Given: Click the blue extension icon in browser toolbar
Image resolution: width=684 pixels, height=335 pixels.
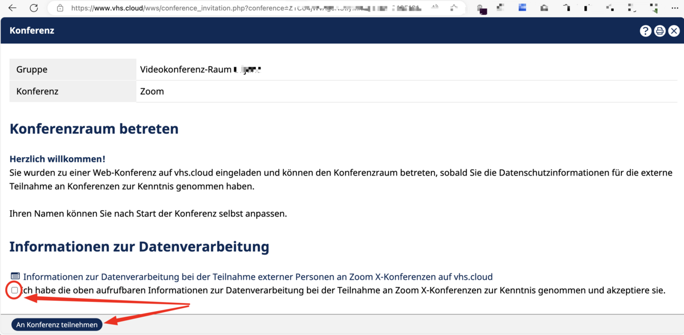Looking at the screenshot, I should [522, 8].
